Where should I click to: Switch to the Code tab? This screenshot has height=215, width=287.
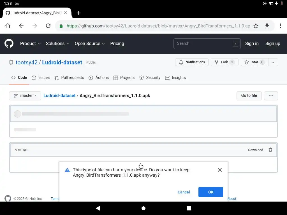click(19, 78)
